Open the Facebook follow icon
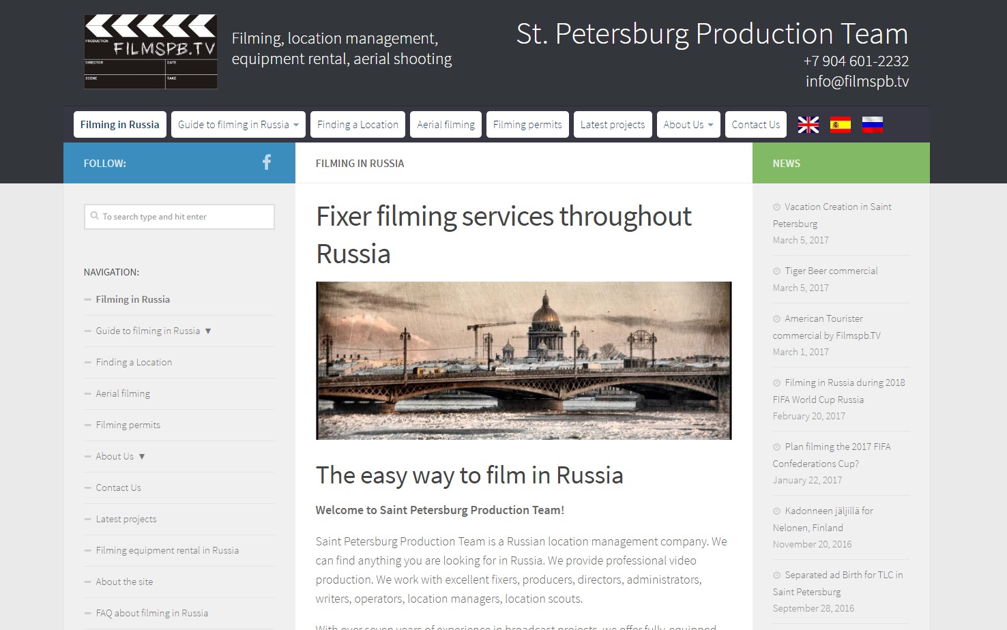The height and width of the screenshot is (630, 1007). coord(267,162)
